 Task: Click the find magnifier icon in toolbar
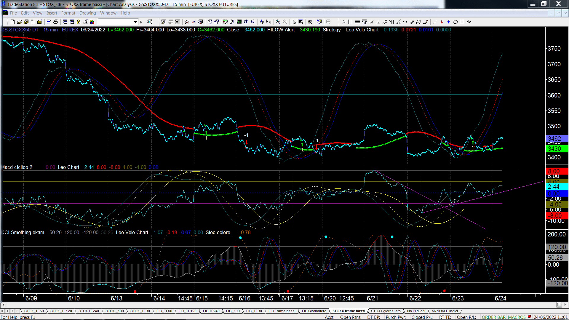[x=149, y=22]
